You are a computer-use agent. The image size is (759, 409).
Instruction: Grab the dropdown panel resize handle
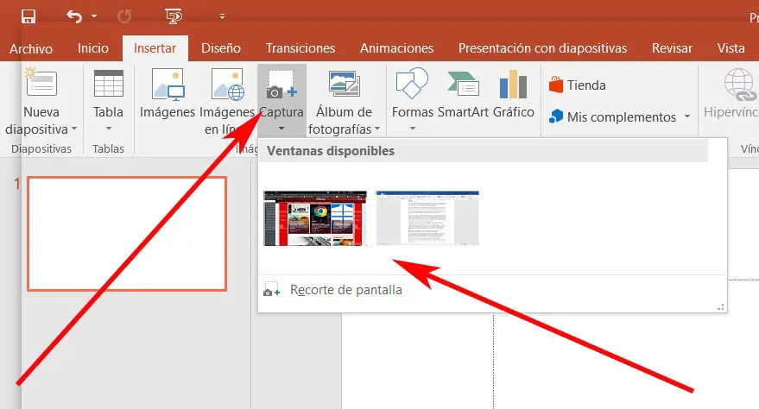(x=721, y=307)
